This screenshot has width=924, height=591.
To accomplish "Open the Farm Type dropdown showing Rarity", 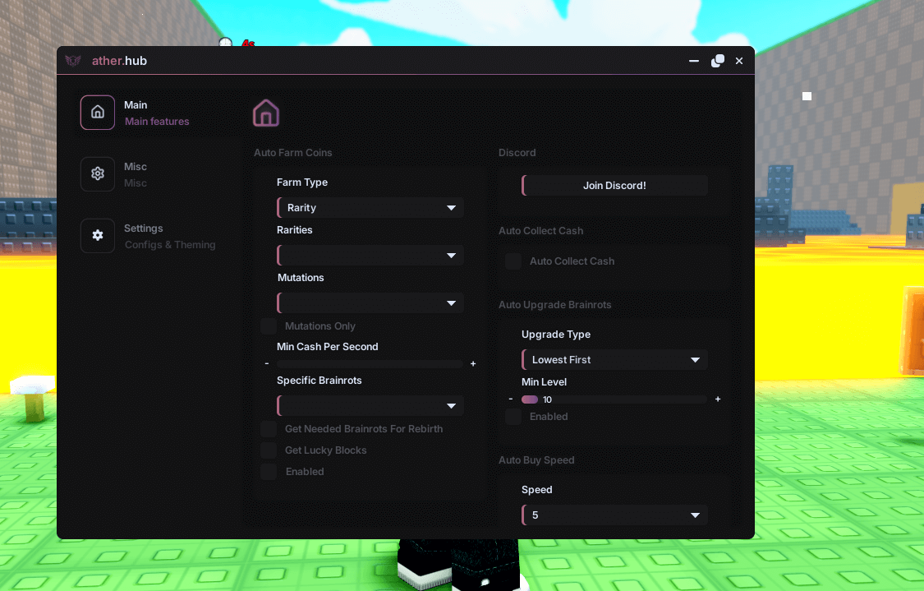I will coord(370,208).
